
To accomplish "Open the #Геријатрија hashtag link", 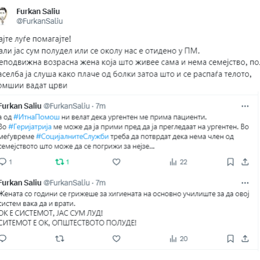I will (x=30, y=127).
